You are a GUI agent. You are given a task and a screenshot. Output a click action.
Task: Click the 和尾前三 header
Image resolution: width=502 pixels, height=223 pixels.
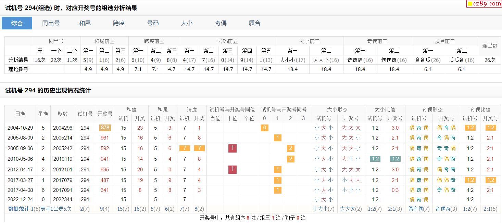point(104,41)
